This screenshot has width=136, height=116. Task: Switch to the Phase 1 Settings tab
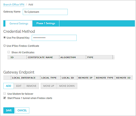46,23
